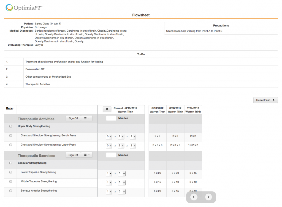
Task: Click the Minutes input for Therapeutic Exercises
Action: pyautogui.click(x=111, y=155)
